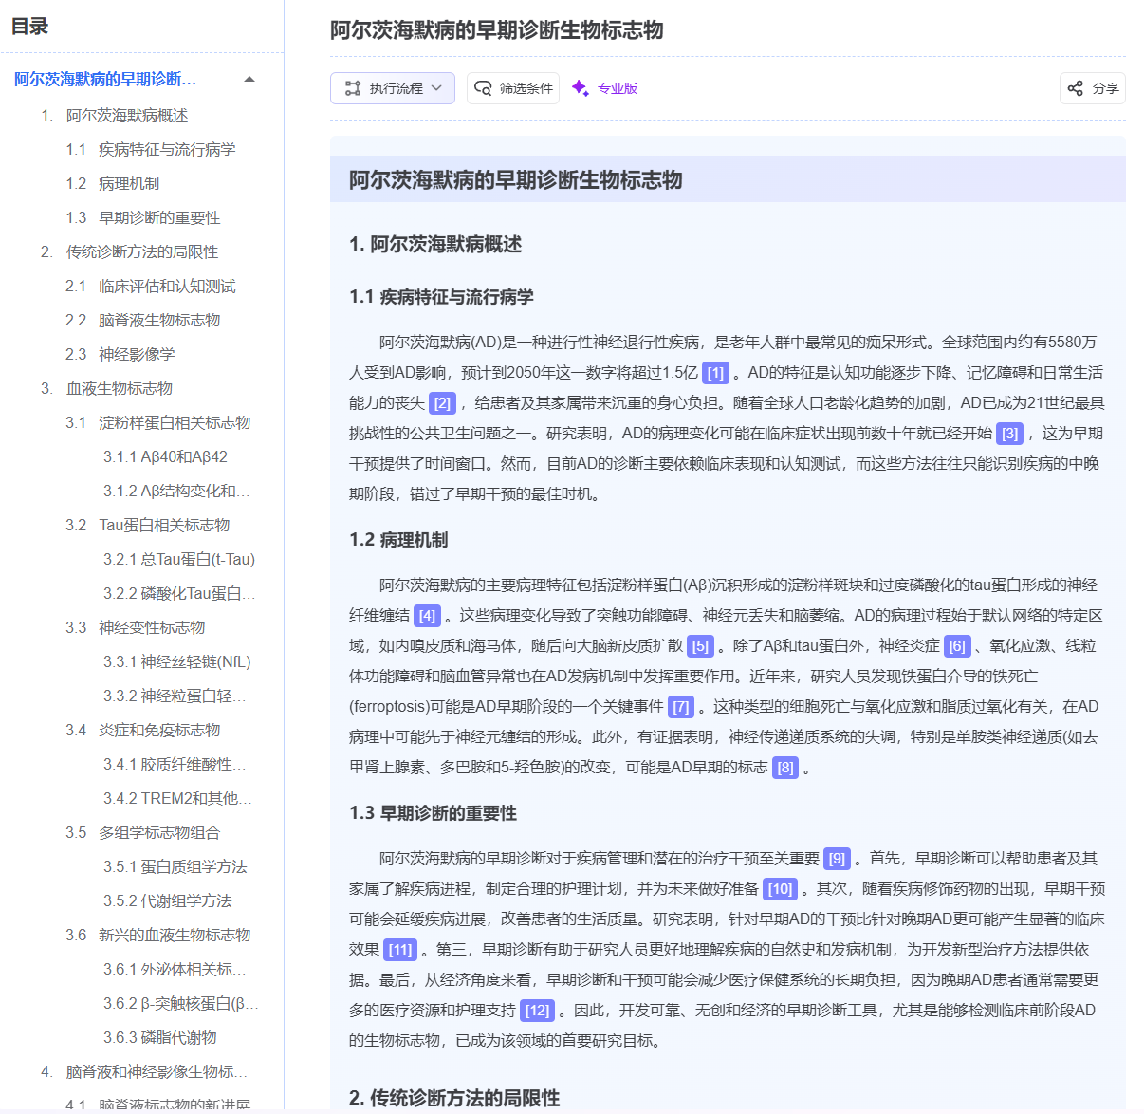Select outline item 2.3 神经影像学
1144x1114 pixels.
[x=120, y=354]
